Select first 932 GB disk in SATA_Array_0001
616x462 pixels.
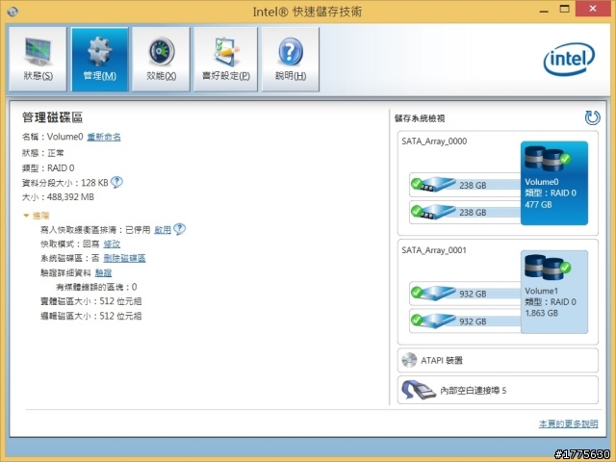[465, 294]
